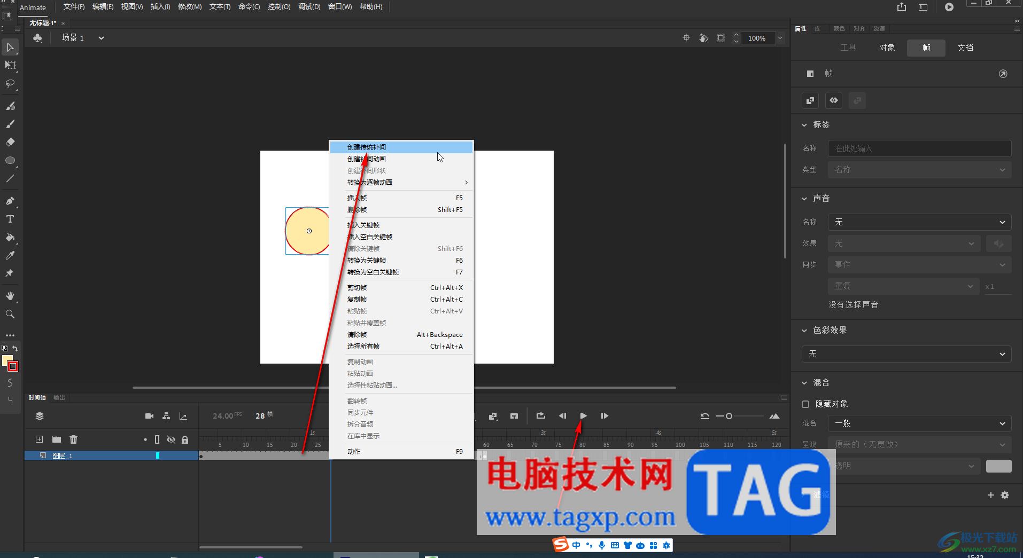This screenshot has height=558, width=1023.
Task: Switch to the 文档 properties tab
Action: [965, 48]
